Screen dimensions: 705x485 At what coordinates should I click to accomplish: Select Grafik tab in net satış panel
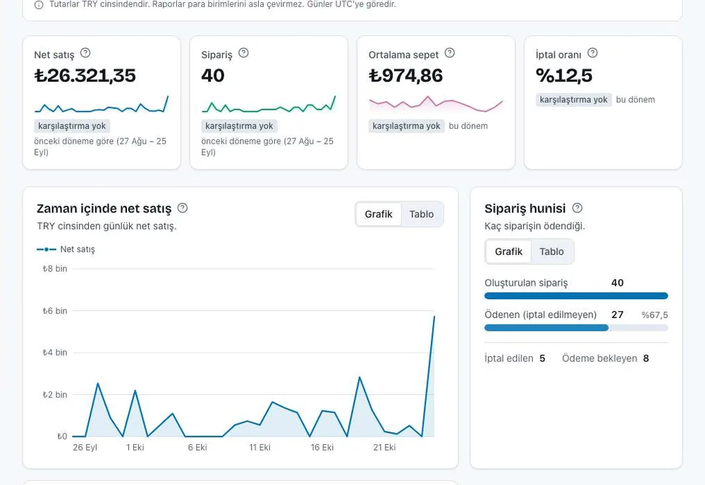(379, 214)
